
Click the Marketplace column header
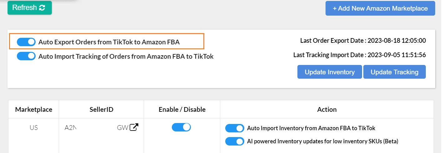click(x=34, y=109)
